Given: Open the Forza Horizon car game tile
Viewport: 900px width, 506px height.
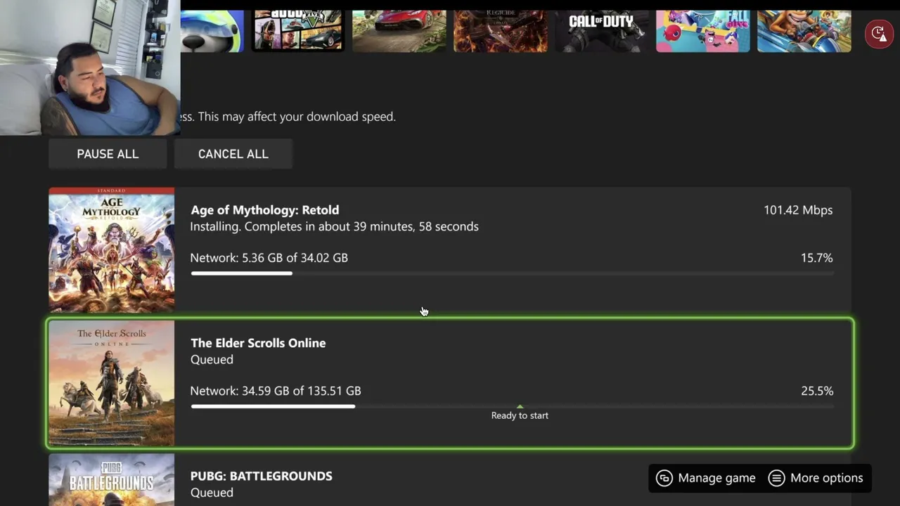Looking at the screenshot, I should click(399, 31).
